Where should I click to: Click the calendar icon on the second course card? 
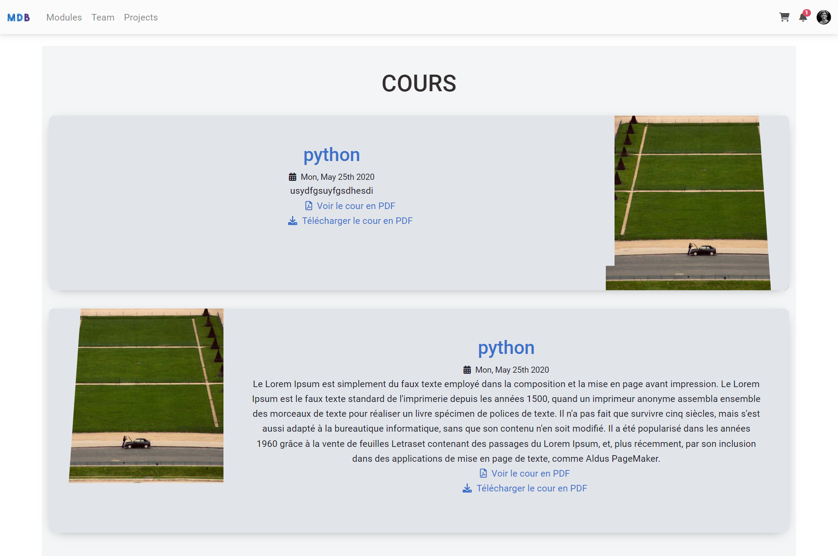pyautogui.click(x=467, y=369)
